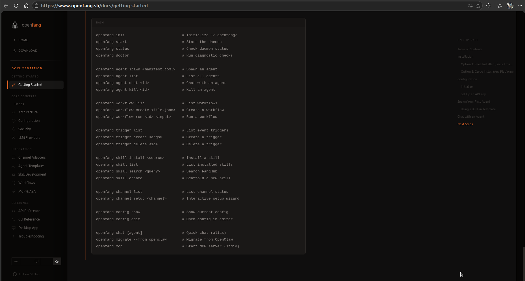Viewport: 525px width, 281px height.
Task: Click the chat icon next to Channel Adapters
Action: [x=14, y=157]
